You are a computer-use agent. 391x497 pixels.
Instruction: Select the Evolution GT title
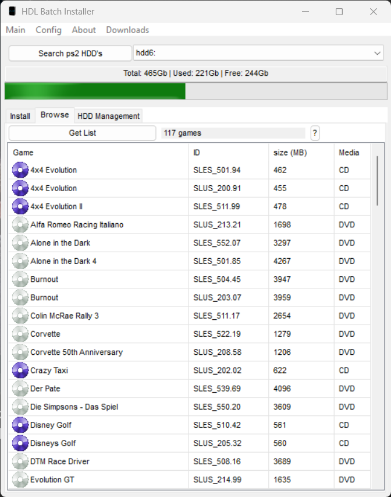tap(52, 480)
